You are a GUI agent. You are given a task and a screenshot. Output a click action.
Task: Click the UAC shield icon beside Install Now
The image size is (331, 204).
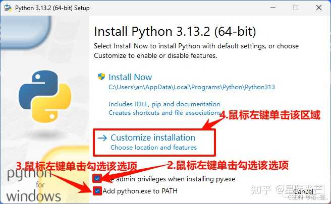pyautogui.click(x=101, y=77)
